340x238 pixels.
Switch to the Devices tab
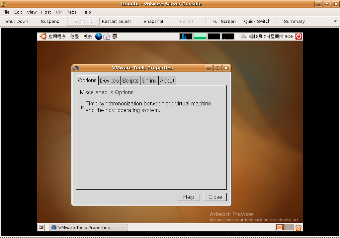pos(109,81)
